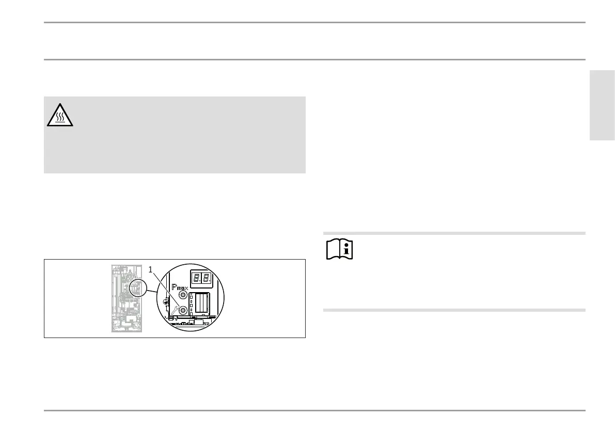Click the column of small squares beside the relay block
Screen dimensions: 615x433
tap(192, 304)
